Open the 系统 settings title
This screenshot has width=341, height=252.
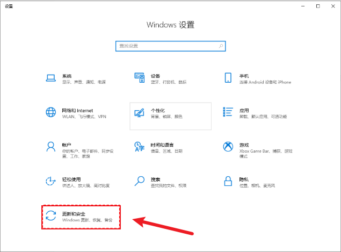[x=67, y=76]
